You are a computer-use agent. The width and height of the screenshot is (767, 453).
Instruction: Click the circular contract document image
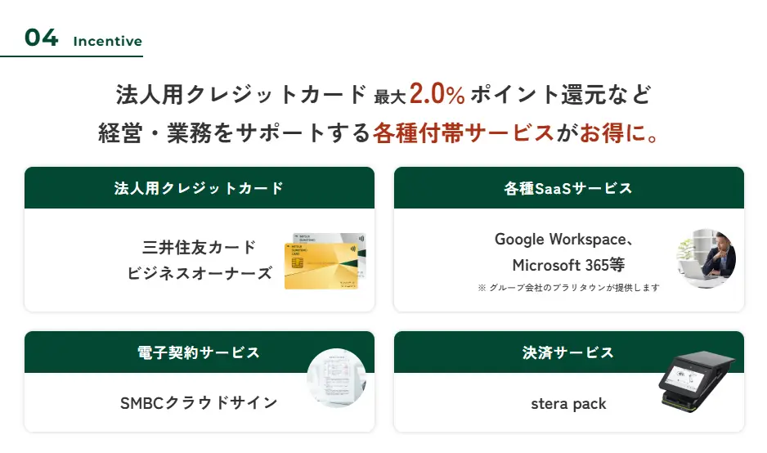(x=337, y=378)
